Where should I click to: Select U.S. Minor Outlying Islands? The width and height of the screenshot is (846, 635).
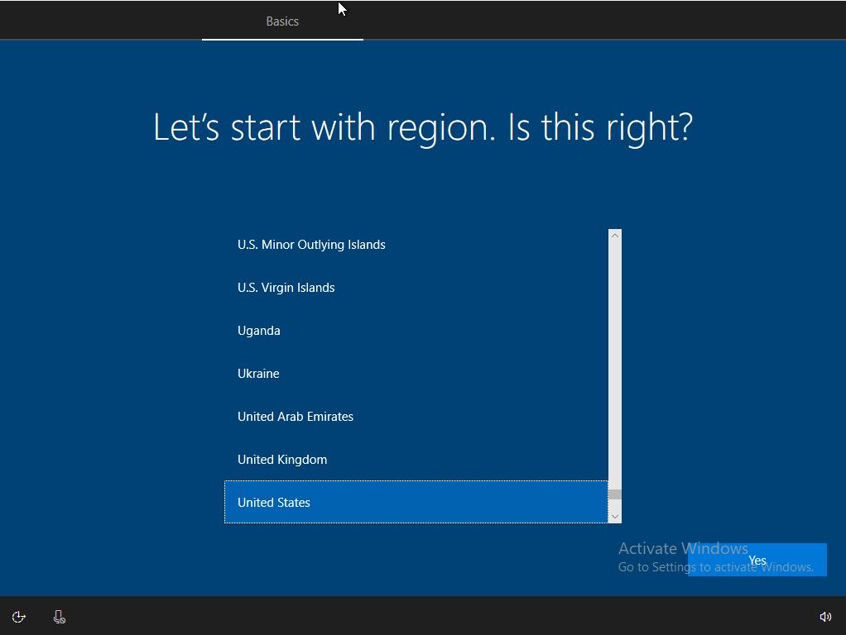[x=416, y=245]
